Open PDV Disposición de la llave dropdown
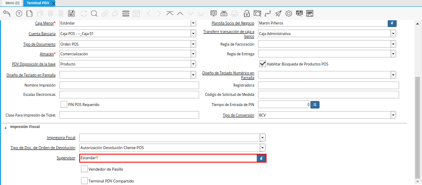422x185 pixels. click(x=193, y=64)
